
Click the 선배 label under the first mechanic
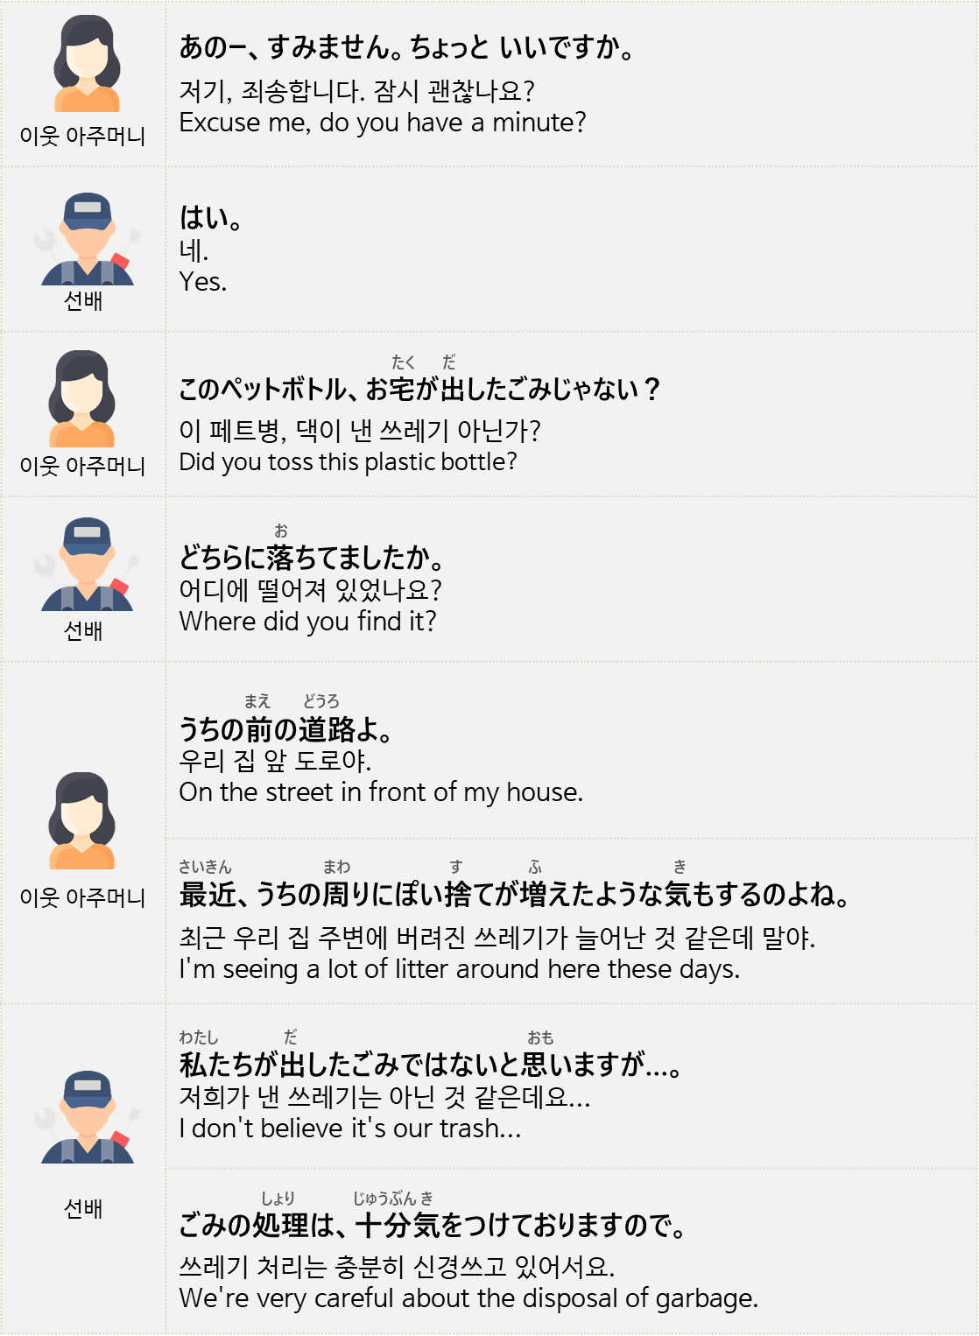[83, 301]
